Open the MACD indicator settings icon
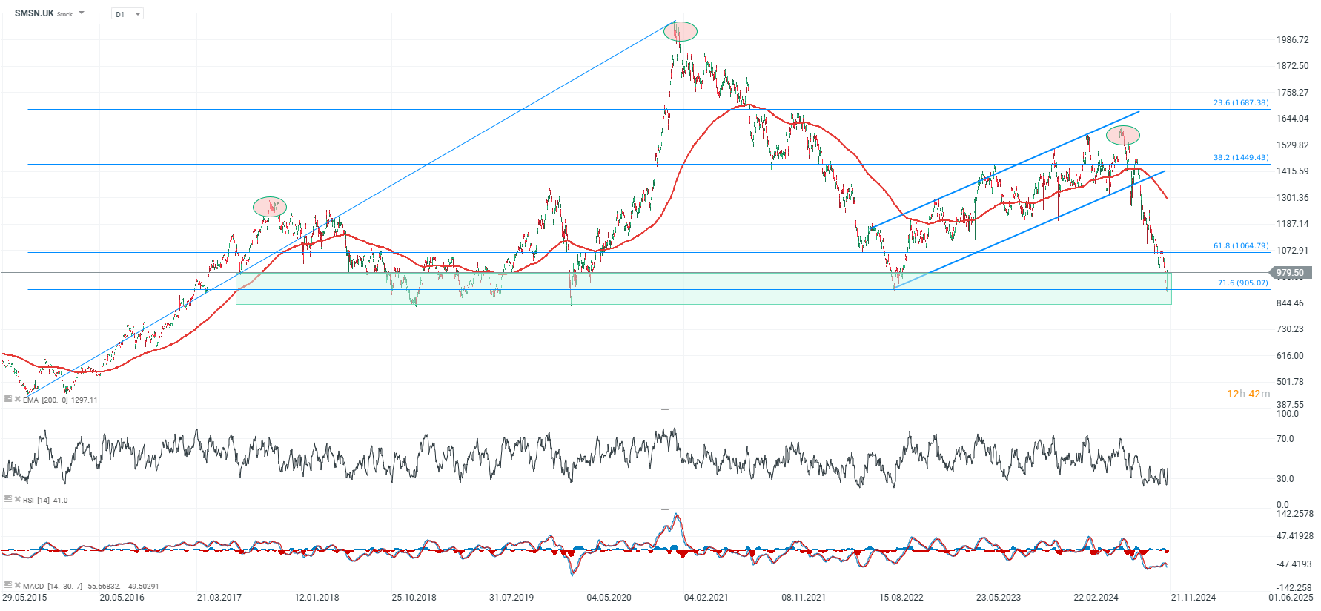This screenshot has width=1321, height=611. (x=7, y=585)
